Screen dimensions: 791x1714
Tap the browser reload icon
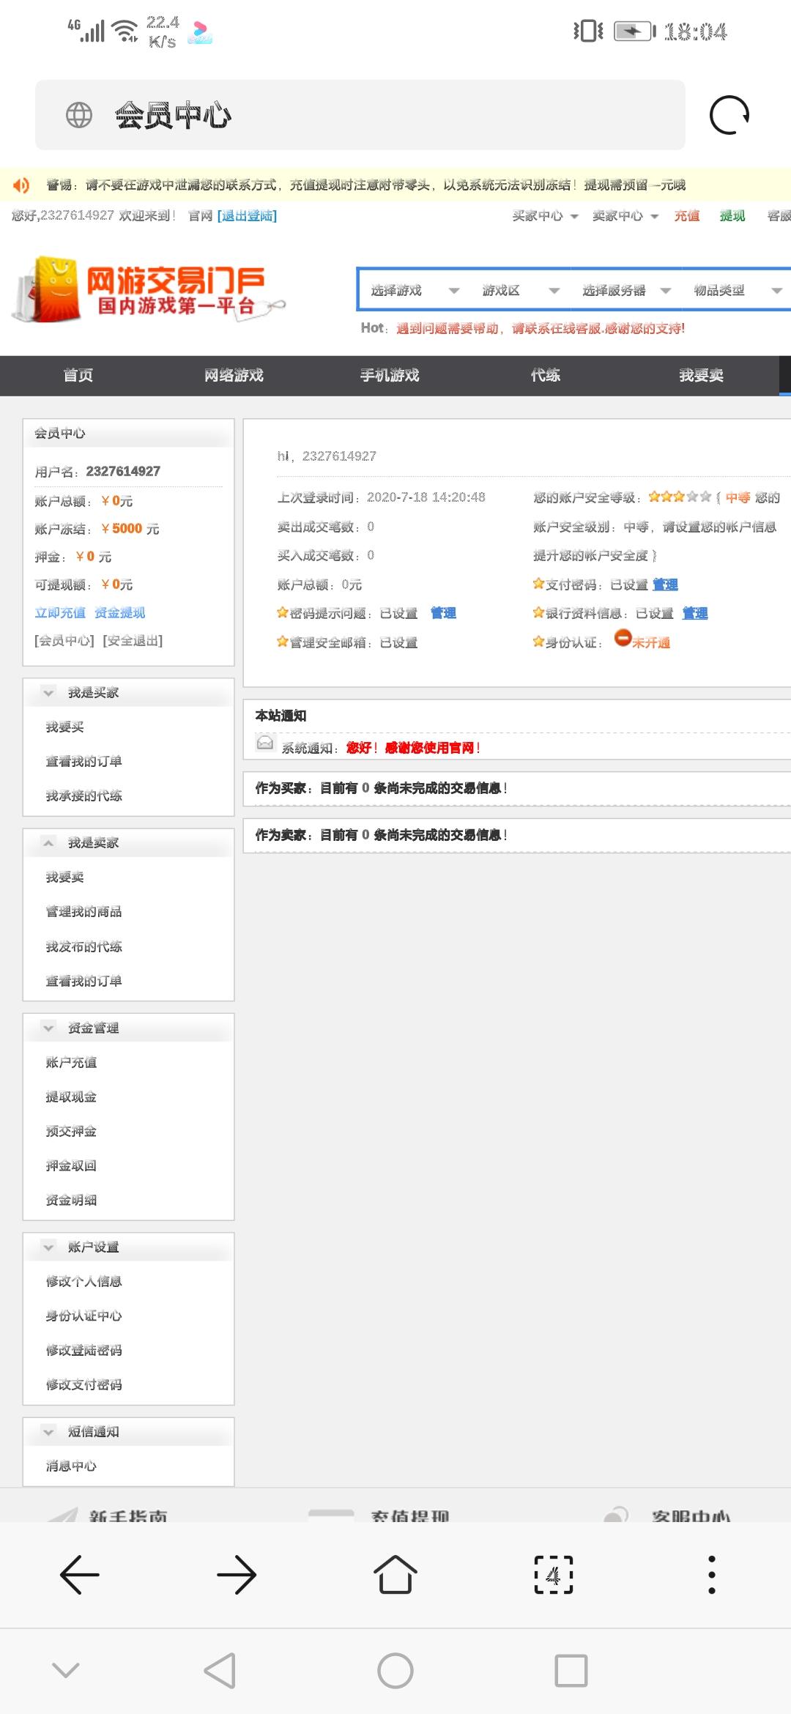pyautogui.click(x=729, y=115)
